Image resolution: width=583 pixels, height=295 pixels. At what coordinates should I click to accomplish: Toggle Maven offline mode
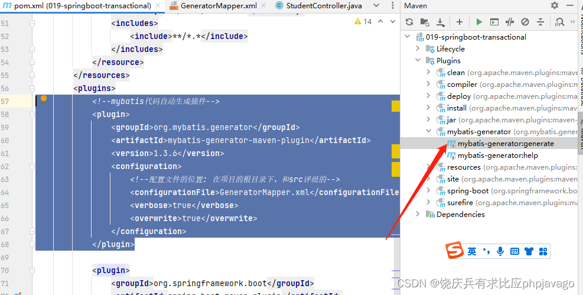510,22
